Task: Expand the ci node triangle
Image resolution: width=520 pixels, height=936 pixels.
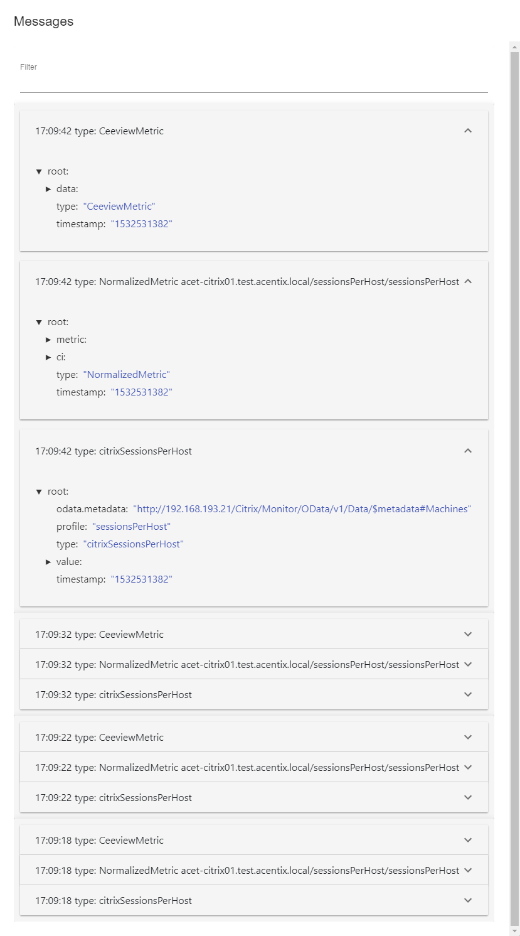Action: pyautogui.click(x=48, y=357)
